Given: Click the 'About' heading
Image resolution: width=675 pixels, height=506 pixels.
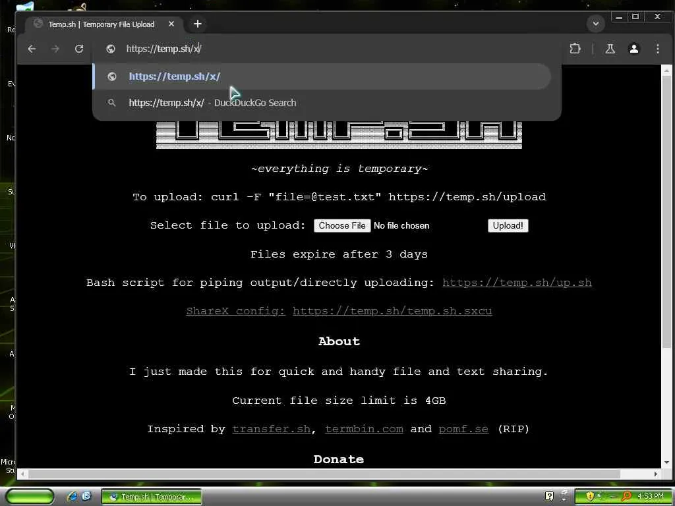Looking at the screenshot, I should coord(339,341).
